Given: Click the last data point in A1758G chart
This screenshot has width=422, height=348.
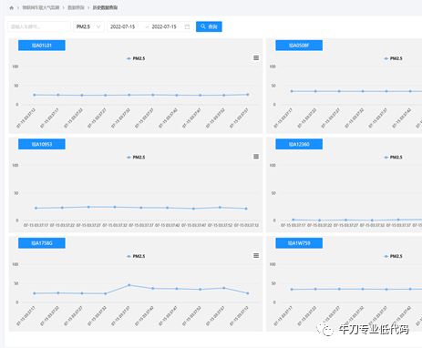Looking at the screenshot, I should (x=248, y=293).
